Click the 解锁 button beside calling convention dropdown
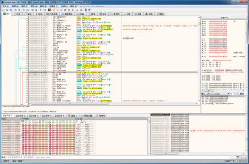The width and height of the screenshot is (249, 164). 242,94
